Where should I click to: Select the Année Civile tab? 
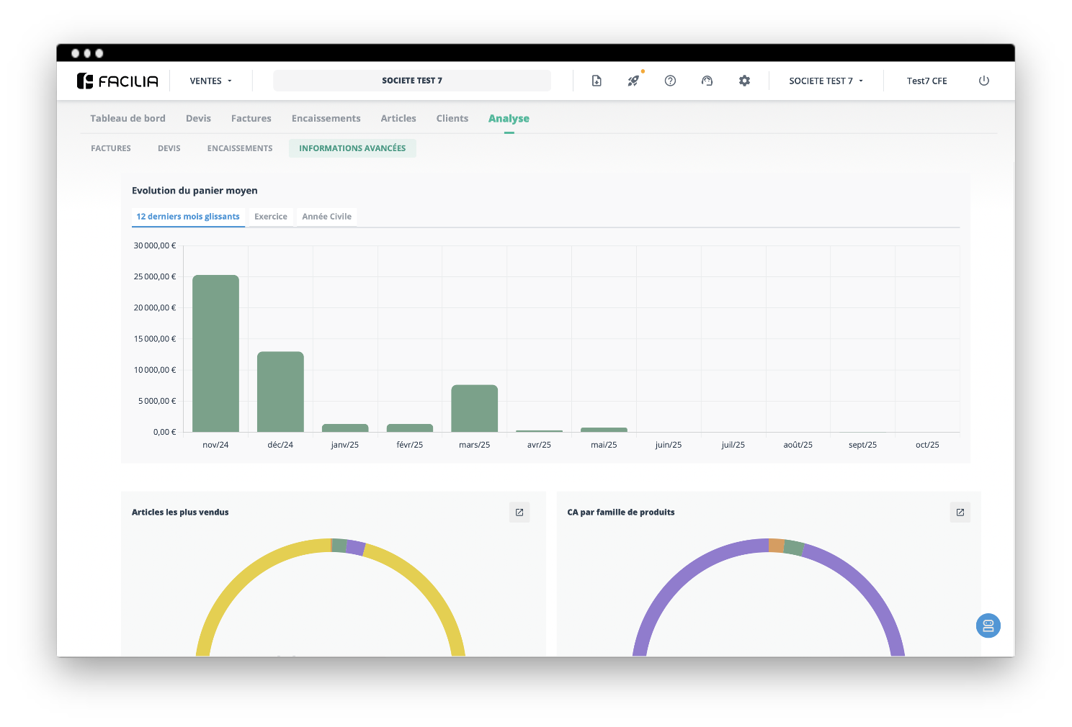tap(326, 217)
